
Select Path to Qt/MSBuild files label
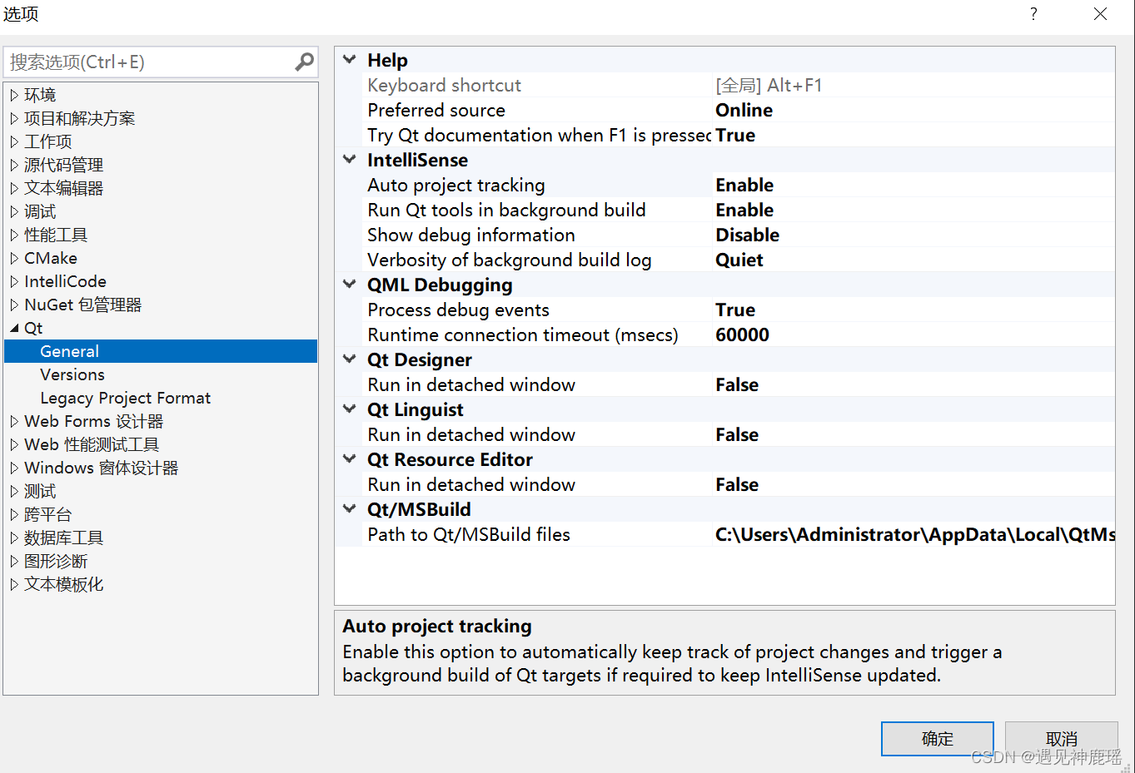pos(469,534)
